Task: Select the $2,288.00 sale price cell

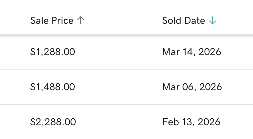Action: (53, 122)
